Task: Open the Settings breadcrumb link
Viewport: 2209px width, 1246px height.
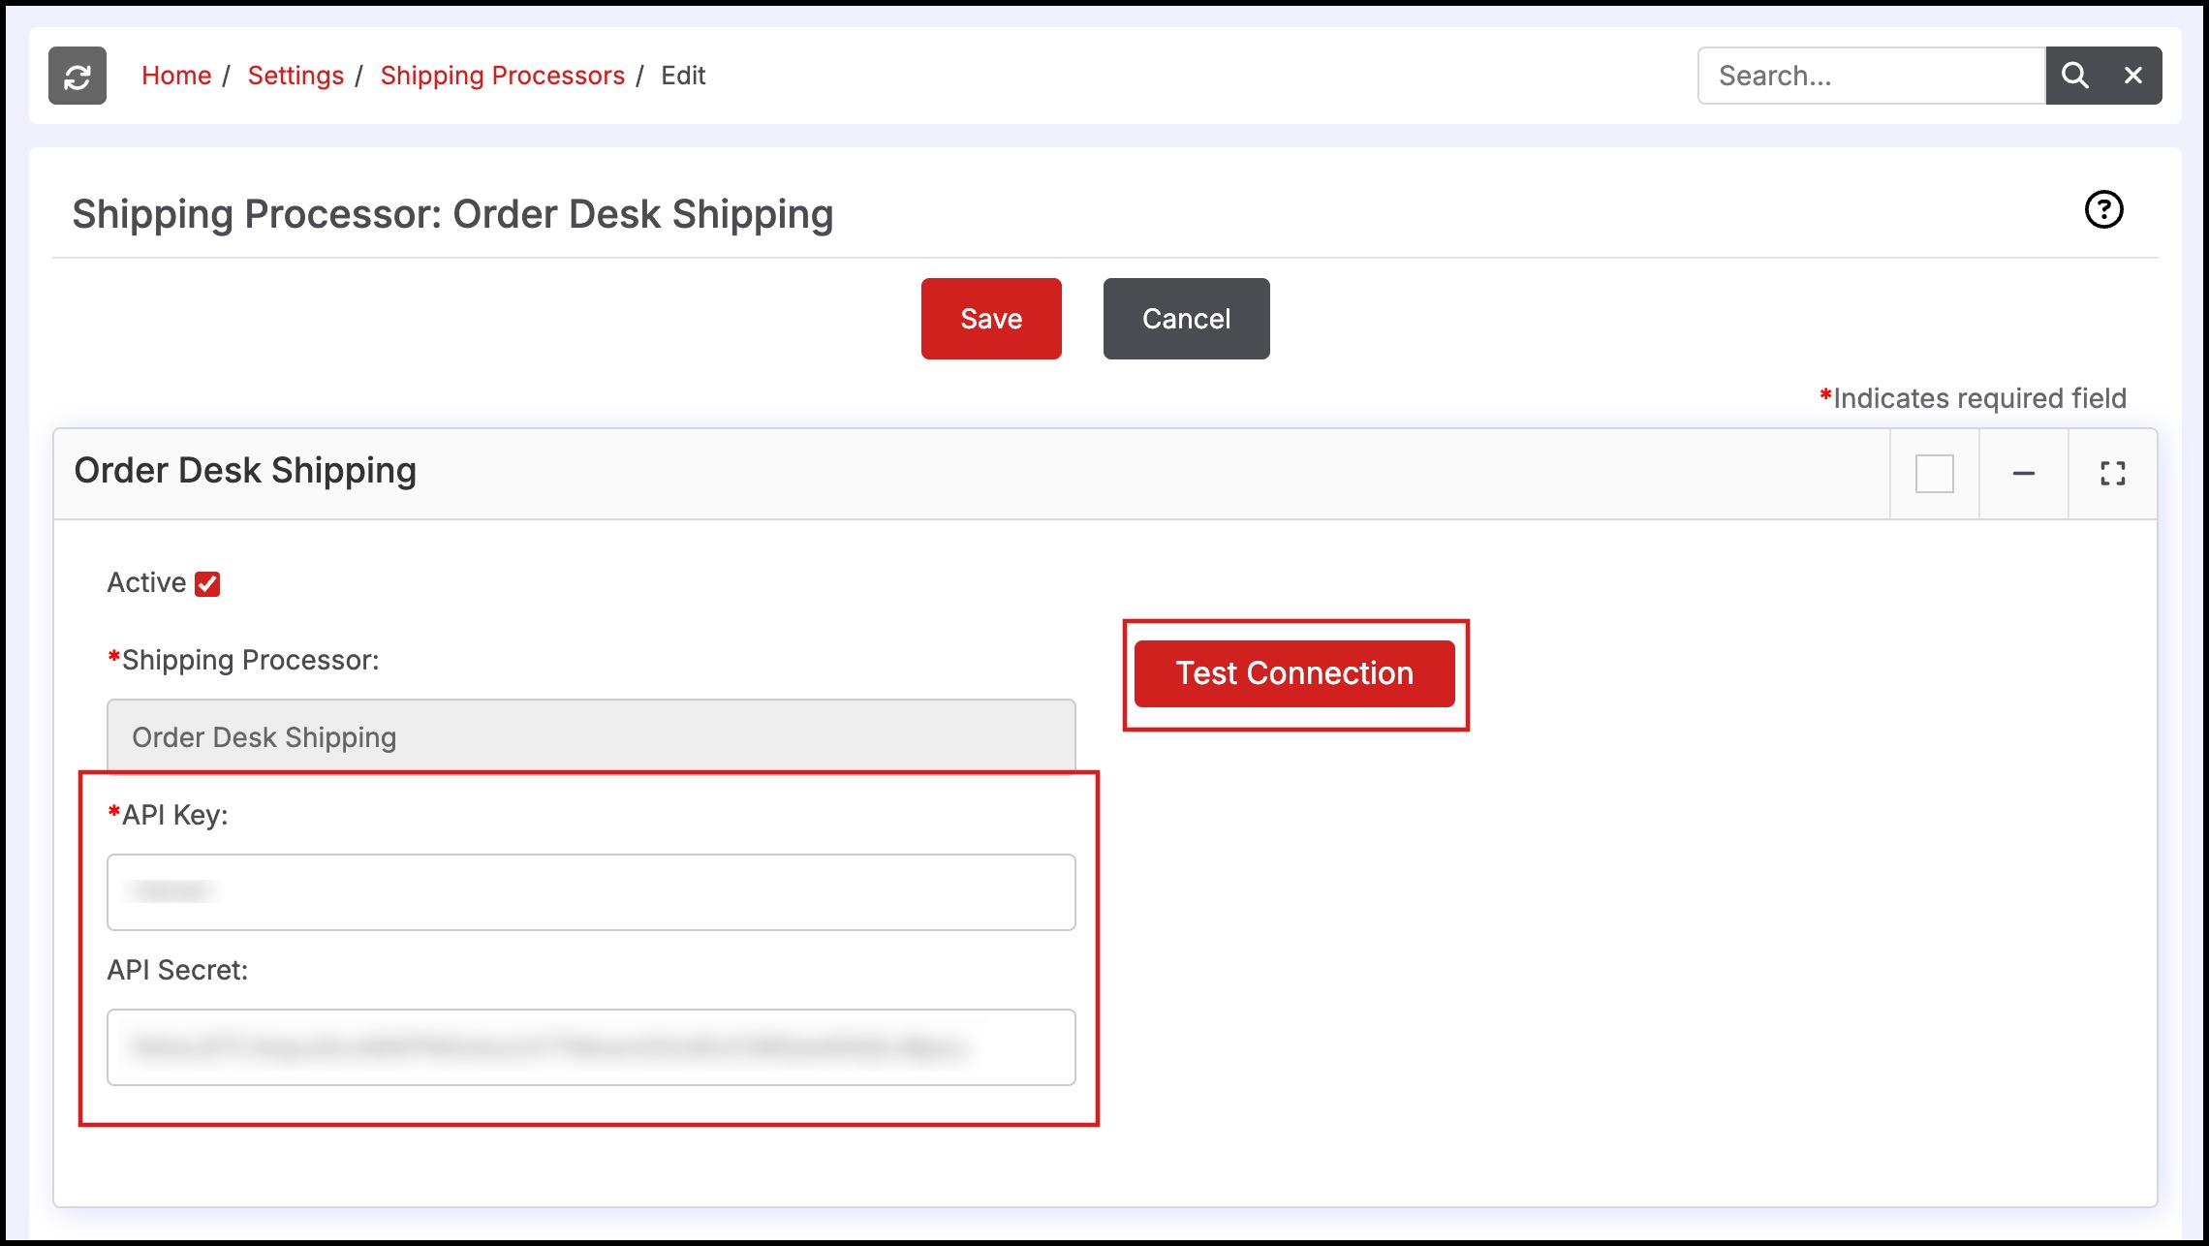Action: pyautogui.click(x=296, y=76)
